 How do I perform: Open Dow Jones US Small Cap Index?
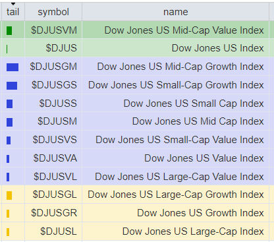point(194,104)
